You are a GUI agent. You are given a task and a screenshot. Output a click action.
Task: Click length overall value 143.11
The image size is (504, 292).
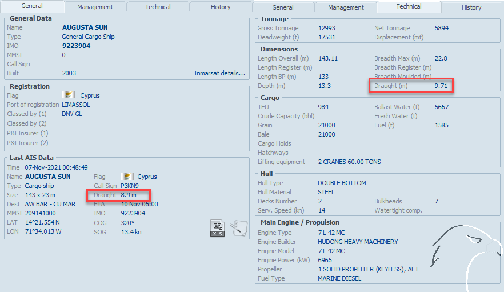pos(328,58)
